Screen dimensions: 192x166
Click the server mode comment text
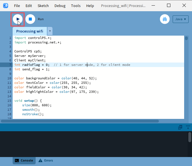92,65
